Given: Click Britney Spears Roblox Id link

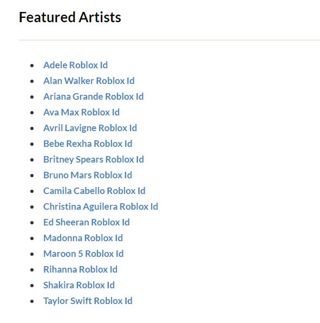Looking at the screenshot, I should [94, 159].
